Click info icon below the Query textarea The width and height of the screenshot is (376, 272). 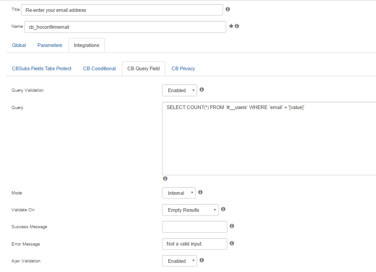pos(165,178)
